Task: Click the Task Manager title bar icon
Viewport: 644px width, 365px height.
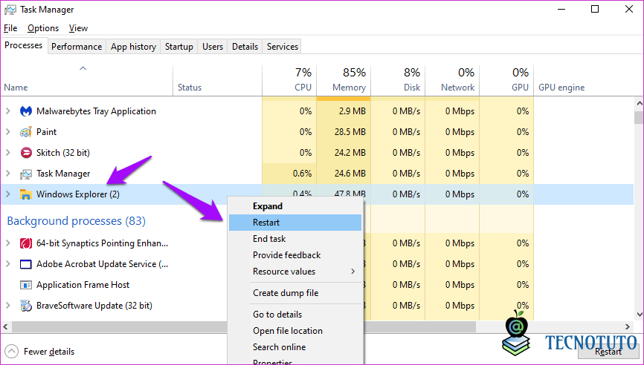Action: (x=10, y=10)
